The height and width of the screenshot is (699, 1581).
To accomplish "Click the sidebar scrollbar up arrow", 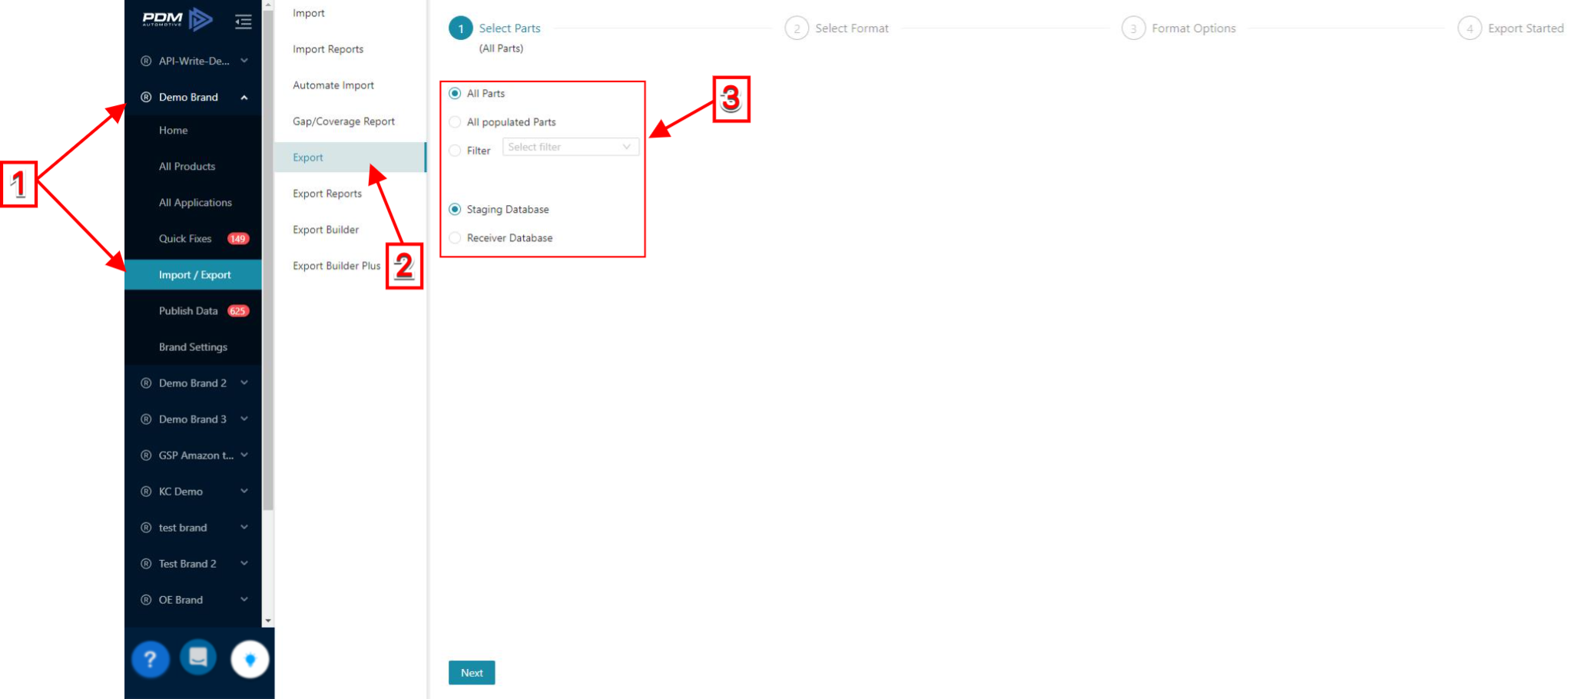I will click(268, 5).
